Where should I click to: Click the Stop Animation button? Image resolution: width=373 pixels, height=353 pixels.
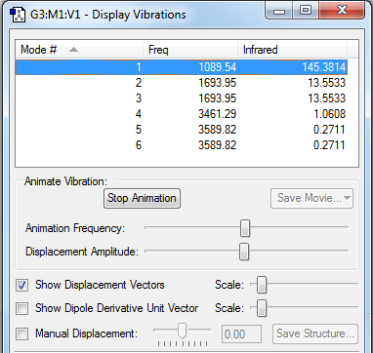(x=142, y=198)
